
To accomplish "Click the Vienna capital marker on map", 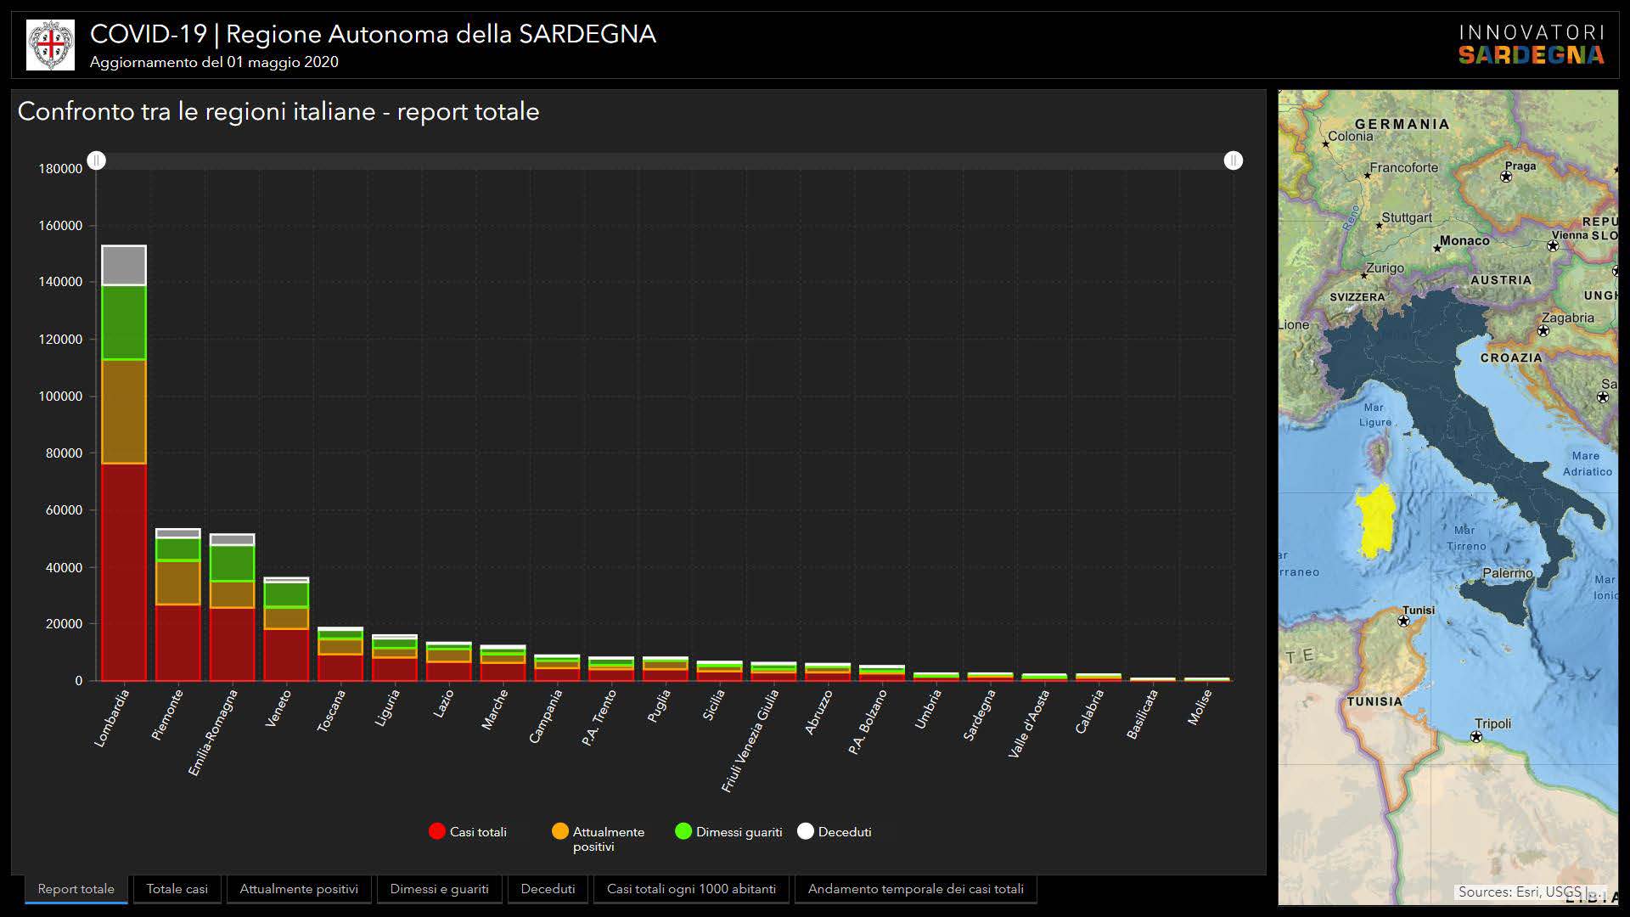I will pyautogui.click(x=1553, y=246).
